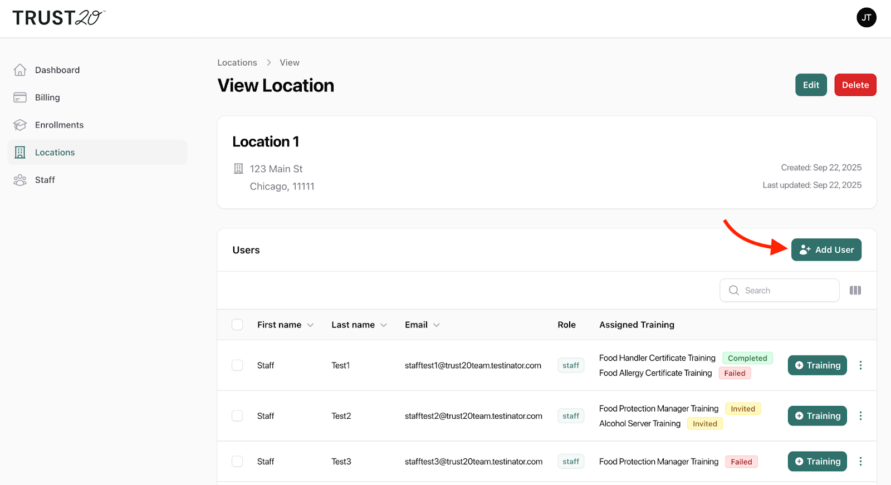Select all users with header checkbox

pos(237,325)
